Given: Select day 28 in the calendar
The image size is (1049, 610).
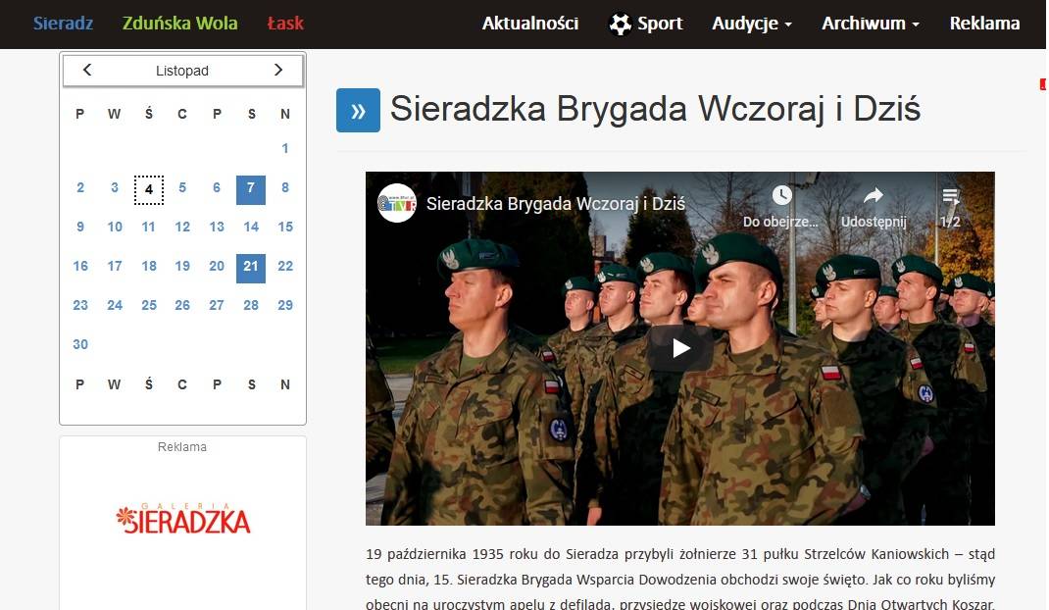Looking at the screenshot, I should click(251, 305).
